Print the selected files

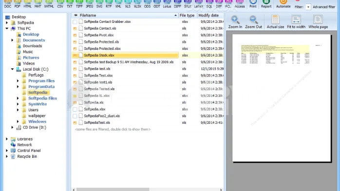[253, 4]
